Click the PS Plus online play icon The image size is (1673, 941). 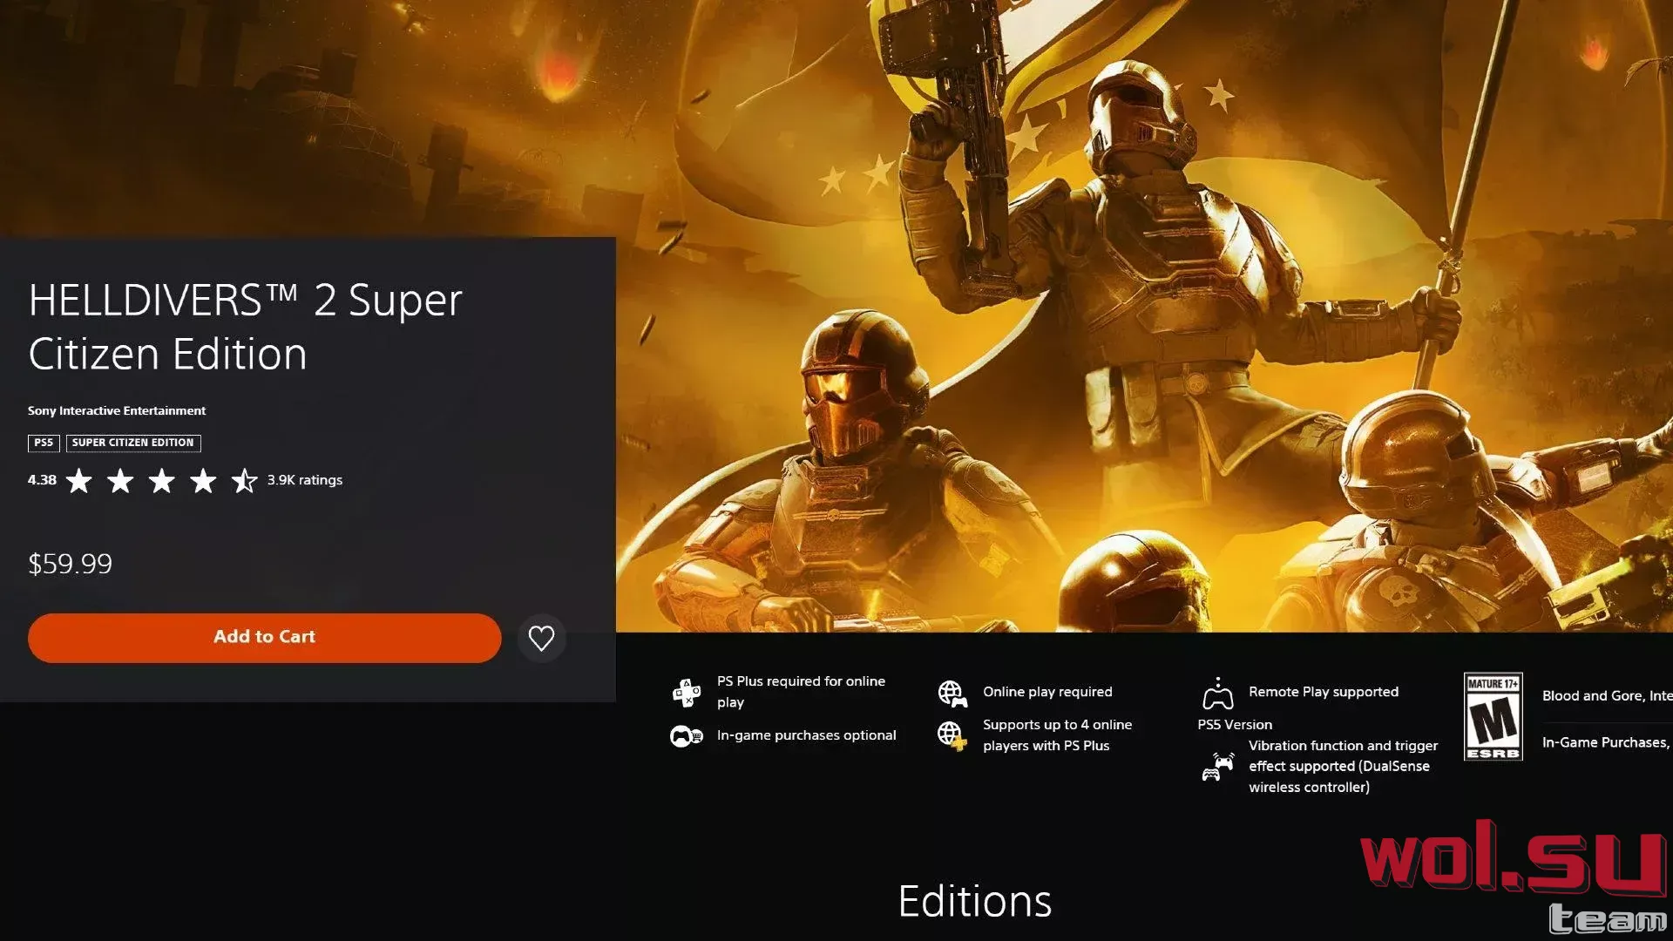coord(687,693)
